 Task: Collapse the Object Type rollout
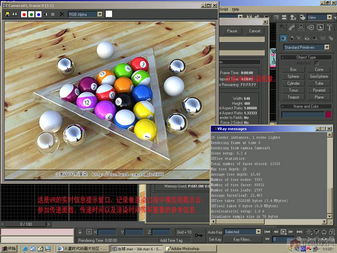306,57
